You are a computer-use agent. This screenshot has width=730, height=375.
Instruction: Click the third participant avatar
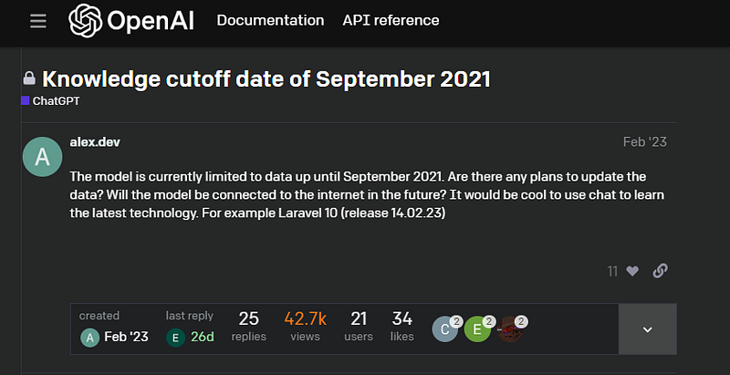pyautogui.click(x=510, y=328)
